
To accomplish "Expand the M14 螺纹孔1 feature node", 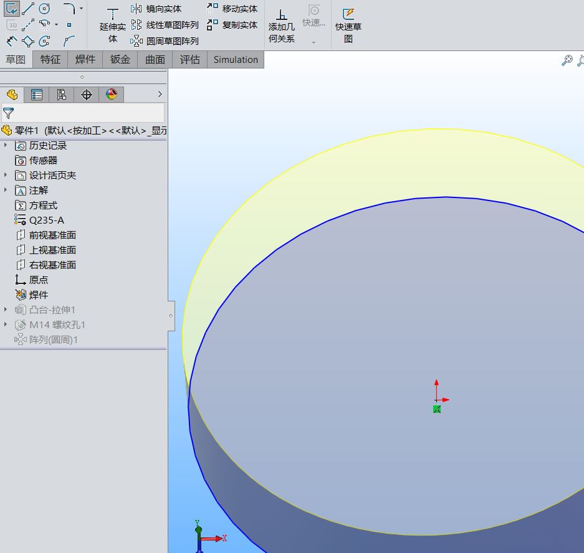I will (x=6, y=324).
